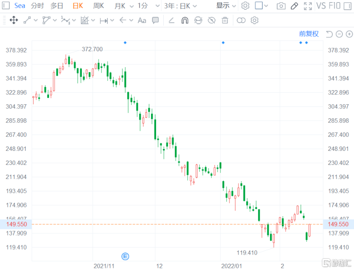354x270 pixels.
Task: Switch to the 分时 intraday tab
Action: [38, 6]
